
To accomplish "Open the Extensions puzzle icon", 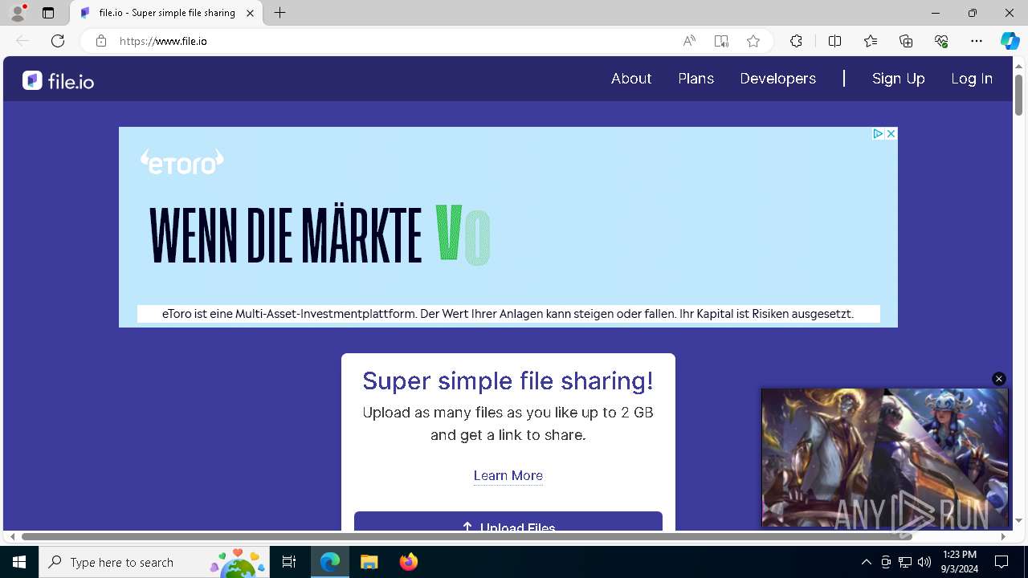I will [x=796, y=41].
